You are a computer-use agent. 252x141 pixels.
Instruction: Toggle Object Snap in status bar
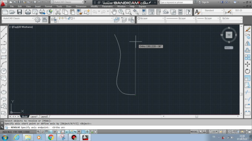point(59,132)
